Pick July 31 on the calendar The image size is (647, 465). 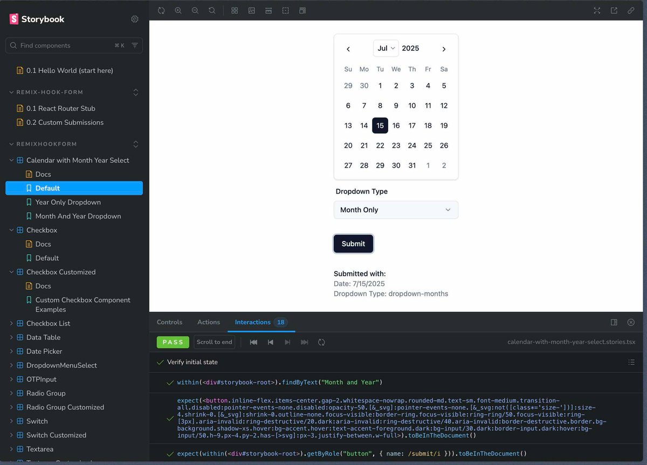(x=412, y=165)
